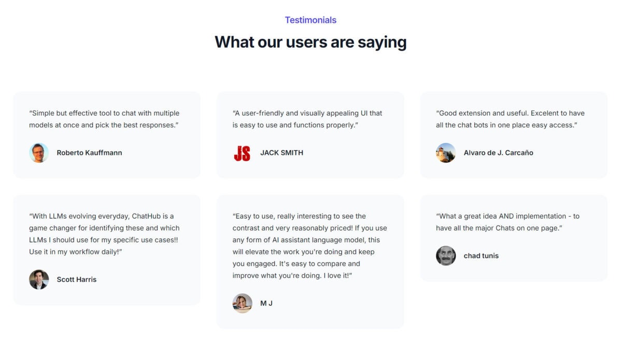The image size is (622, 340).
Task: Click Scott Harris's profile picture
Action: [39, 279]
